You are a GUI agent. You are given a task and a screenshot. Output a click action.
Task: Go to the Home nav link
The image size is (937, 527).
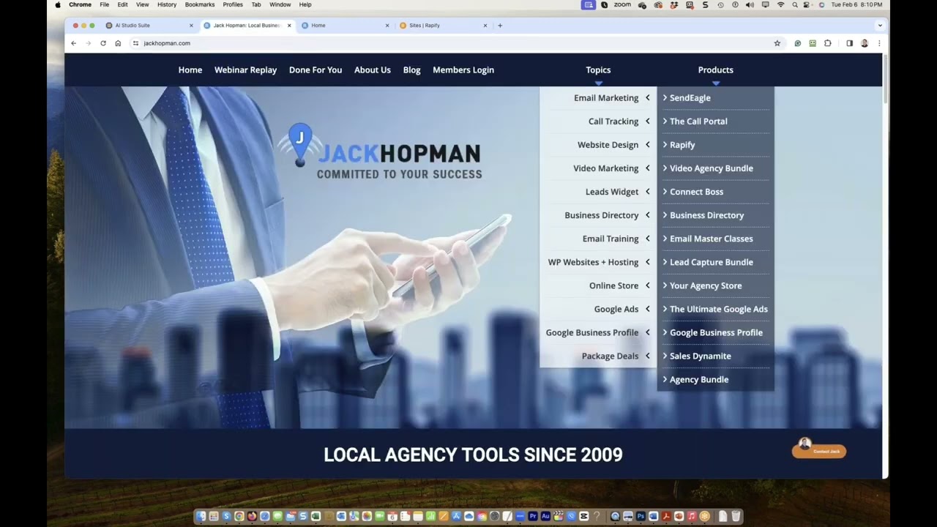pyautogui.click(x=190, y=70)
